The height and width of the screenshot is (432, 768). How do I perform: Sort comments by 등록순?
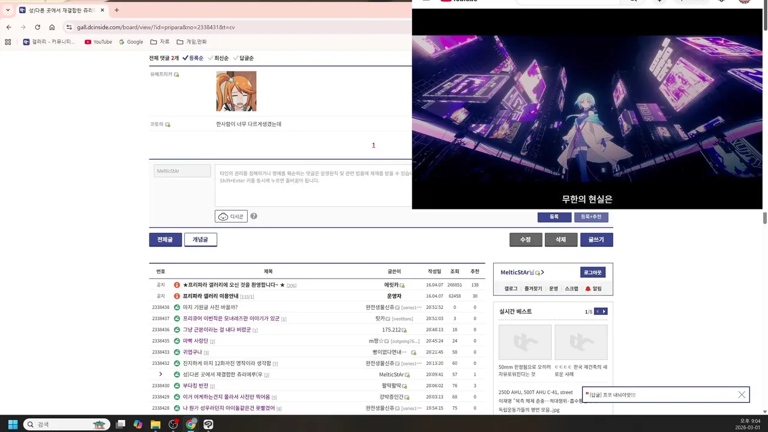pos(193,58)
